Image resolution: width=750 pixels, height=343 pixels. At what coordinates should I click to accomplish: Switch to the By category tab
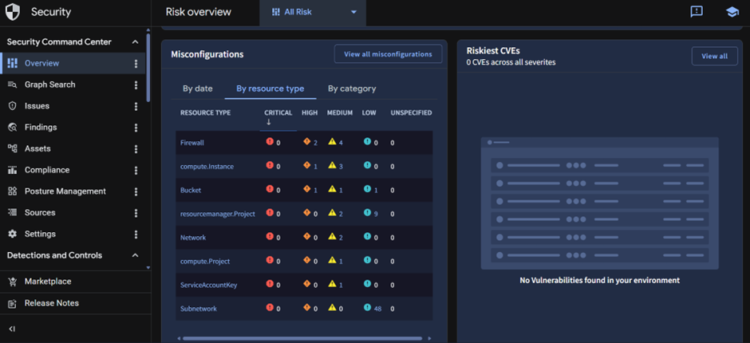coord(352,89)
